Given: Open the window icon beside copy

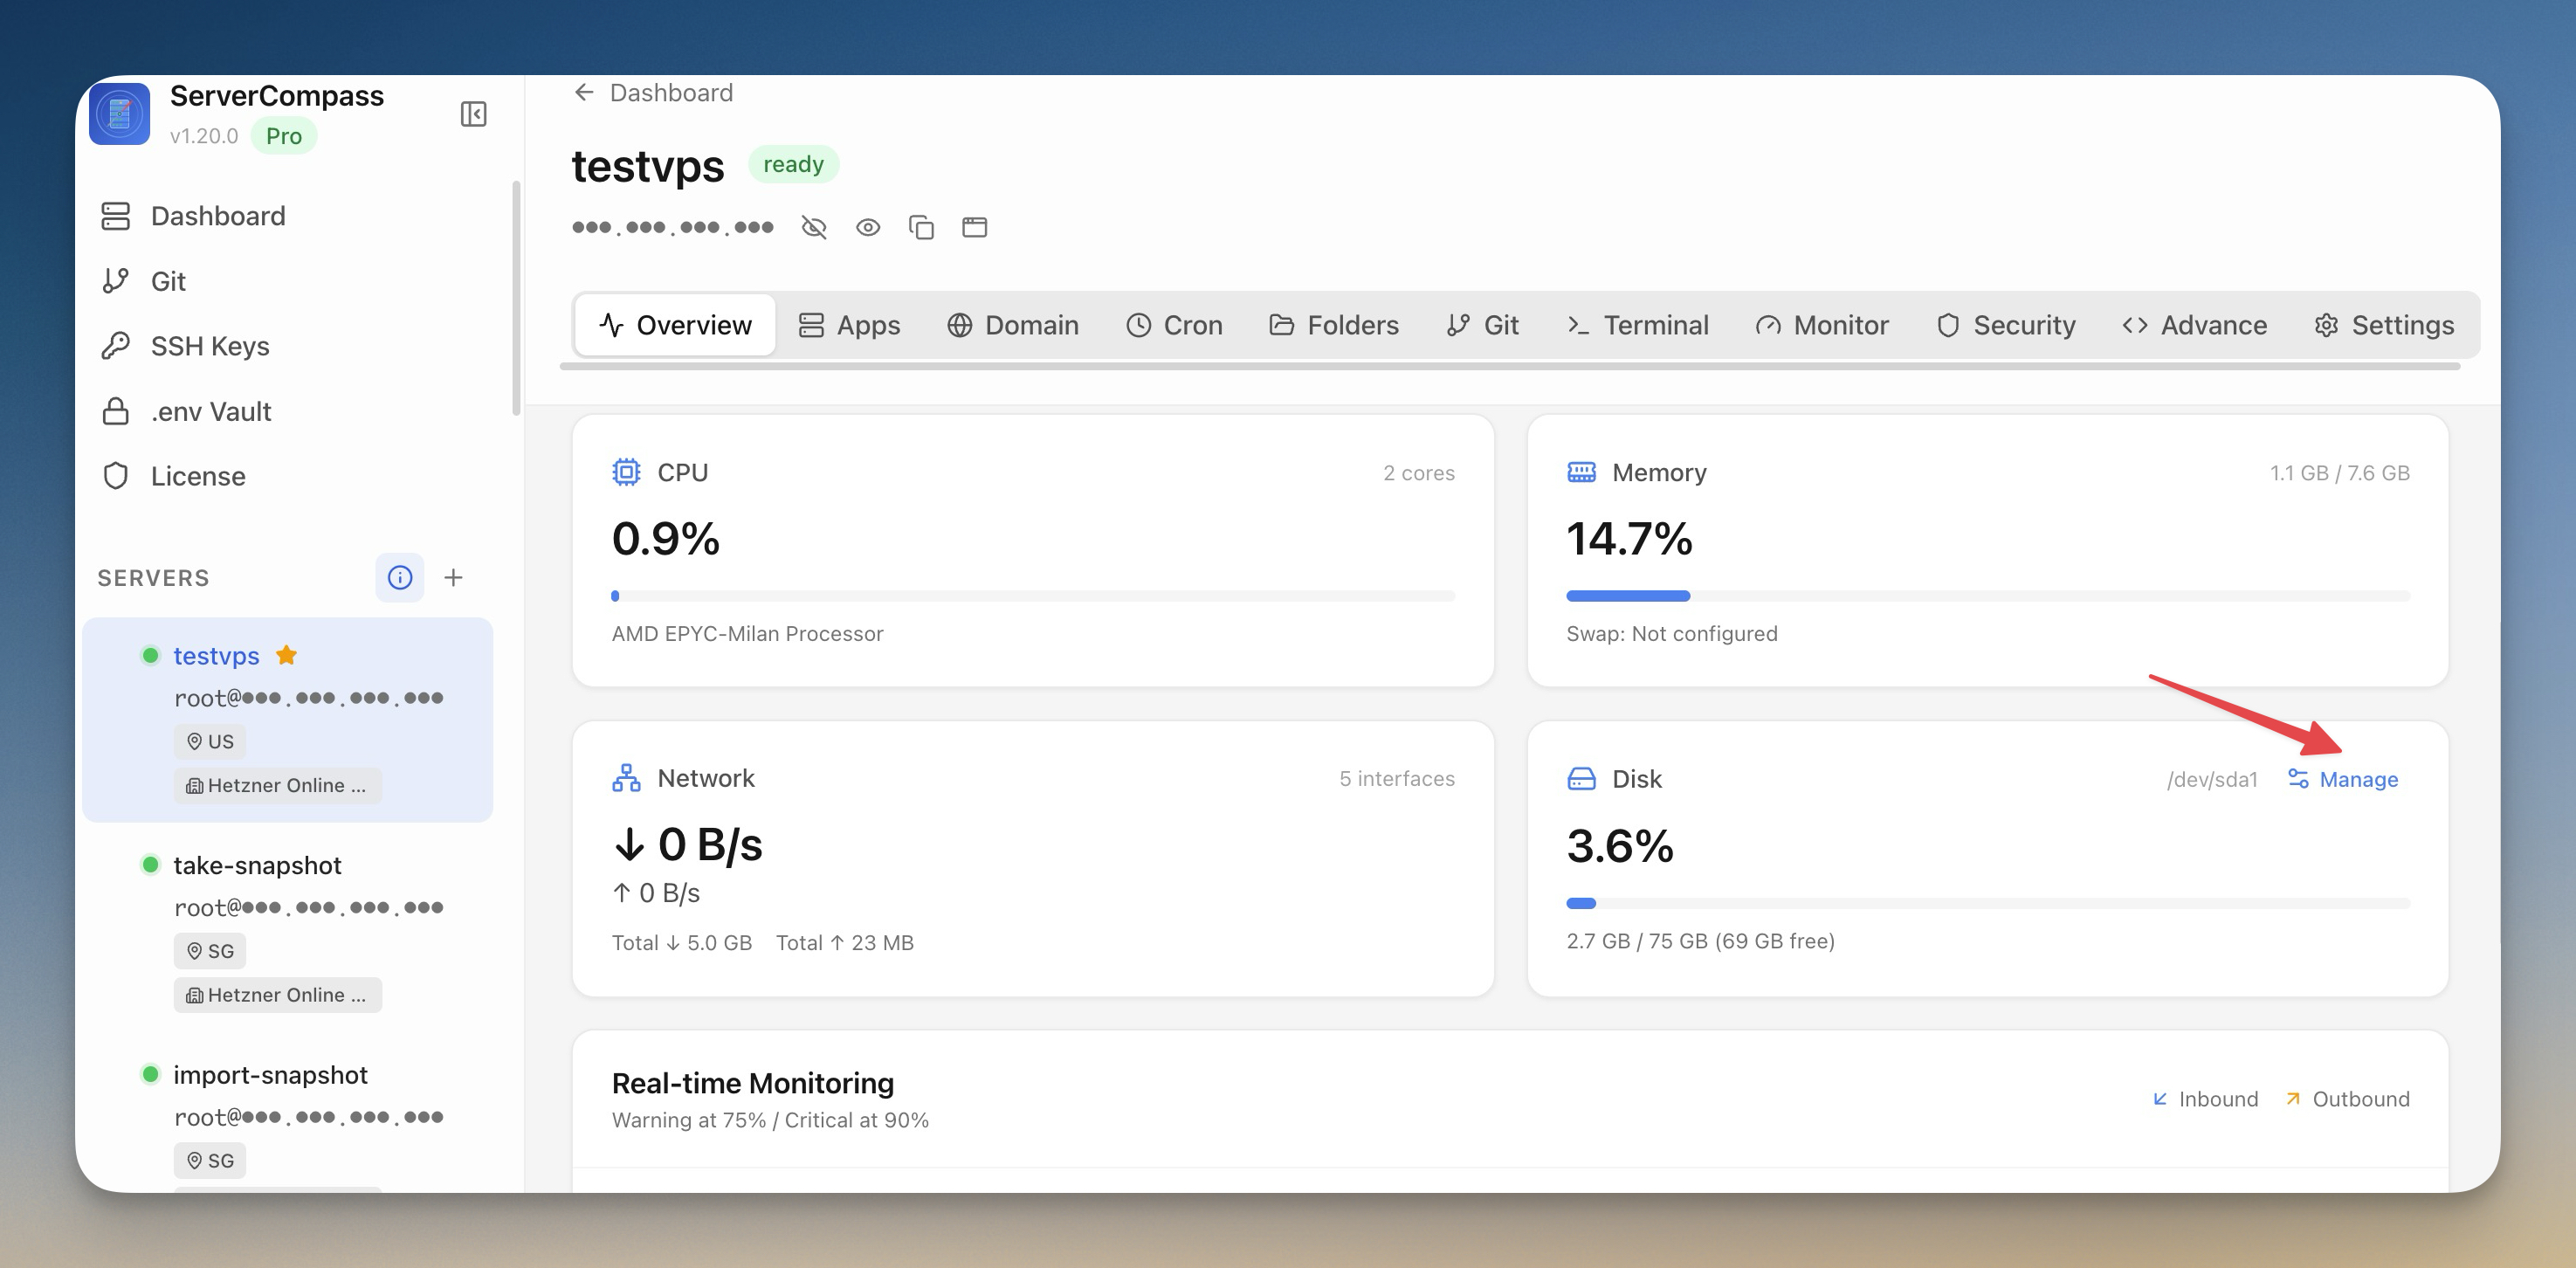Looking at the screenshot, I should coord(974,228).
